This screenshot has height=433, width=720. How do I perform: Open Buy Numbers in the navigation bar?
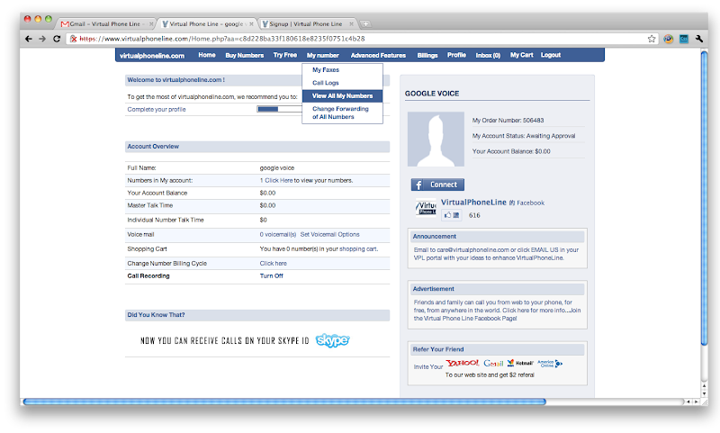click(x=244, y=55)
